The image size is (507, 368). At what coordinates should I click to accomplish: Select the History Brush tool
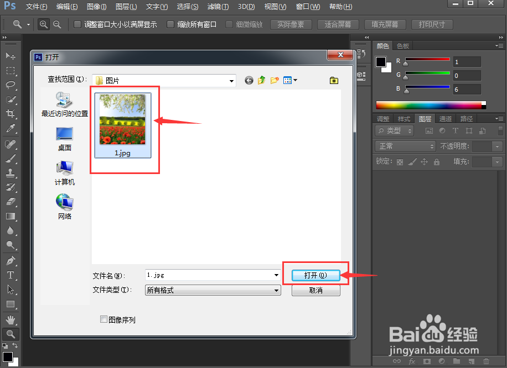coord(11,187)
